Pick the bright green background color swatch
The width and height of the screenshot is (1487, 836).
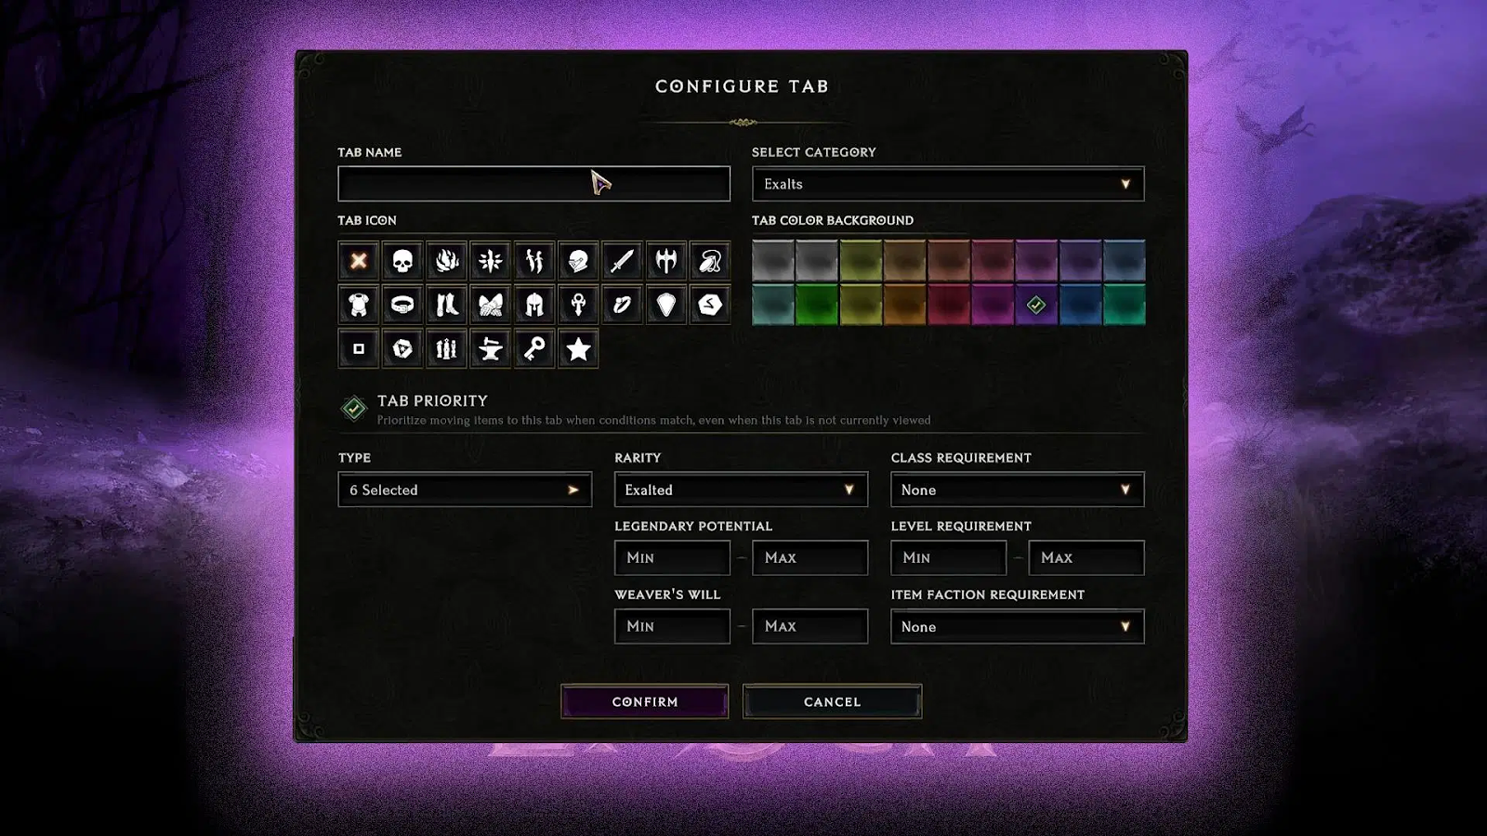click(817, 305)
